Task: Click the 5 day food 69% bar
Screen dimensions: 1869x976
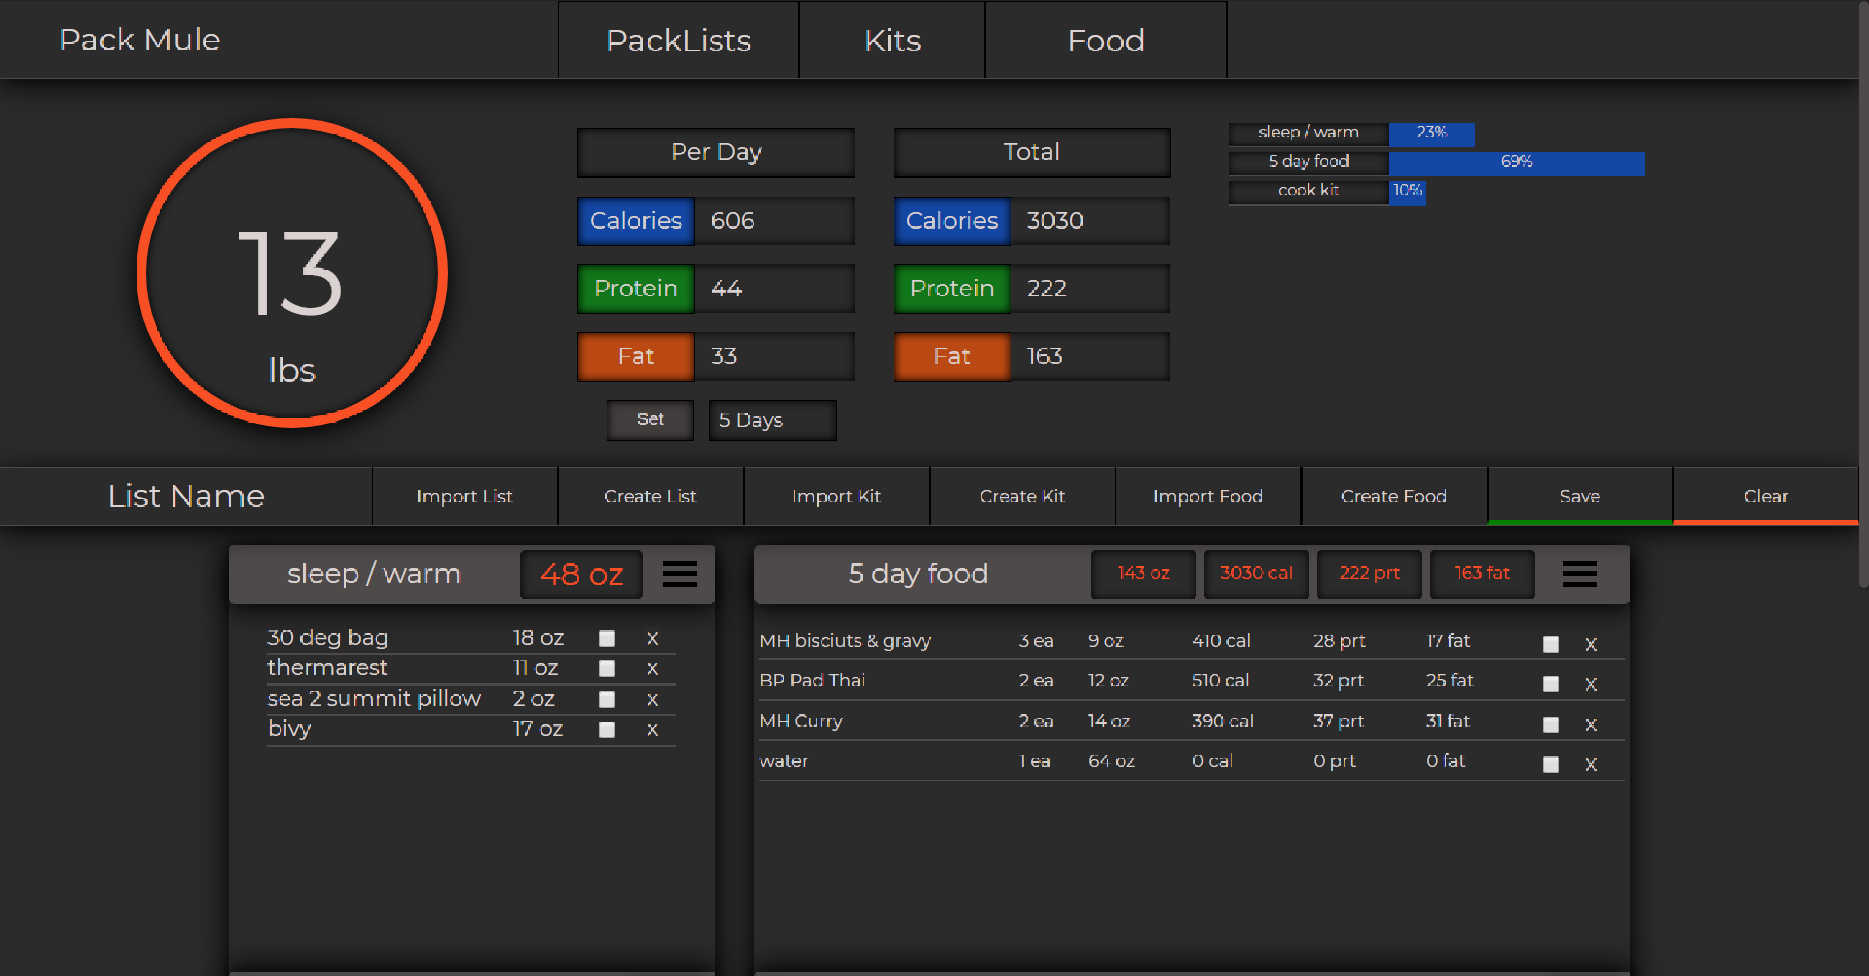Action: (1515, 162)
